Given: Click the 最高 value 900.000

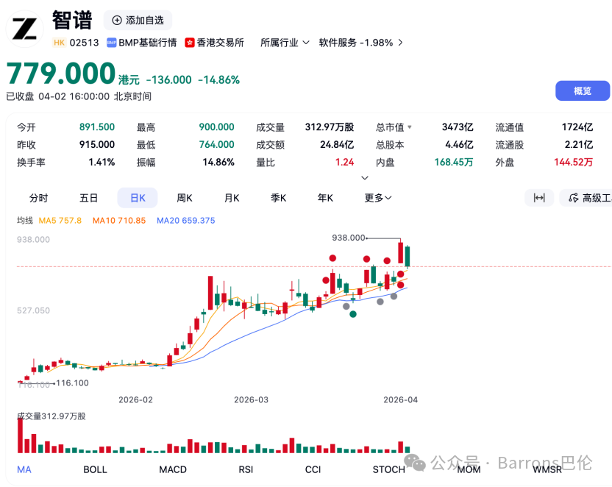Looking at the screenshot, I should [216, 127].
